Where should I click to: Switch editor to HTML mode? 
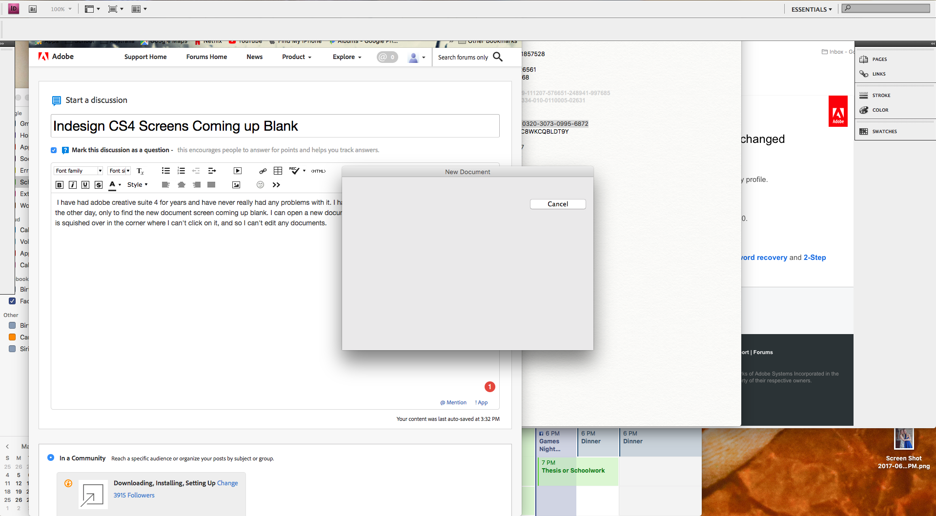tap(318, 171)
